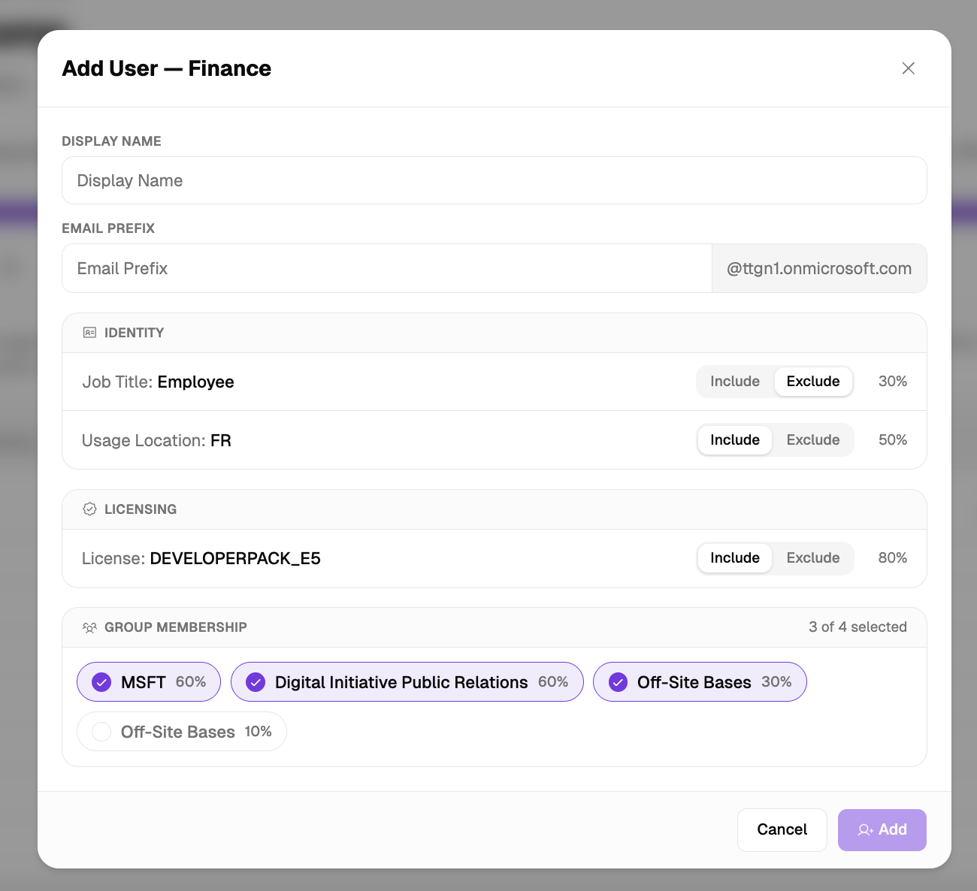Image resolution: width=977 pixels, height=891 pixels.
Task: Click the 80% value beside License
Action: point(893,558)
